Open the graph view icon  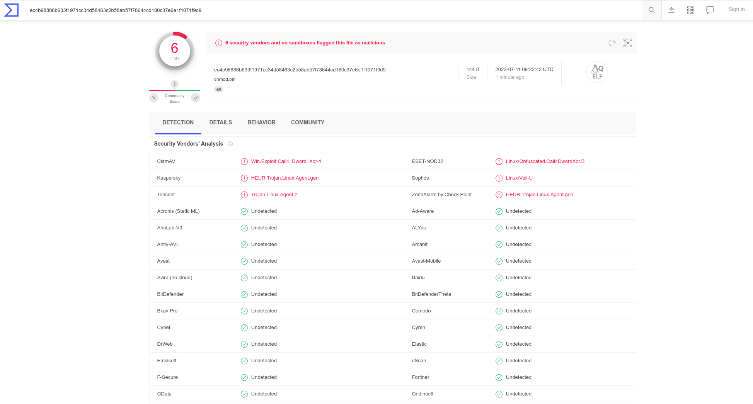click(628, 43)
